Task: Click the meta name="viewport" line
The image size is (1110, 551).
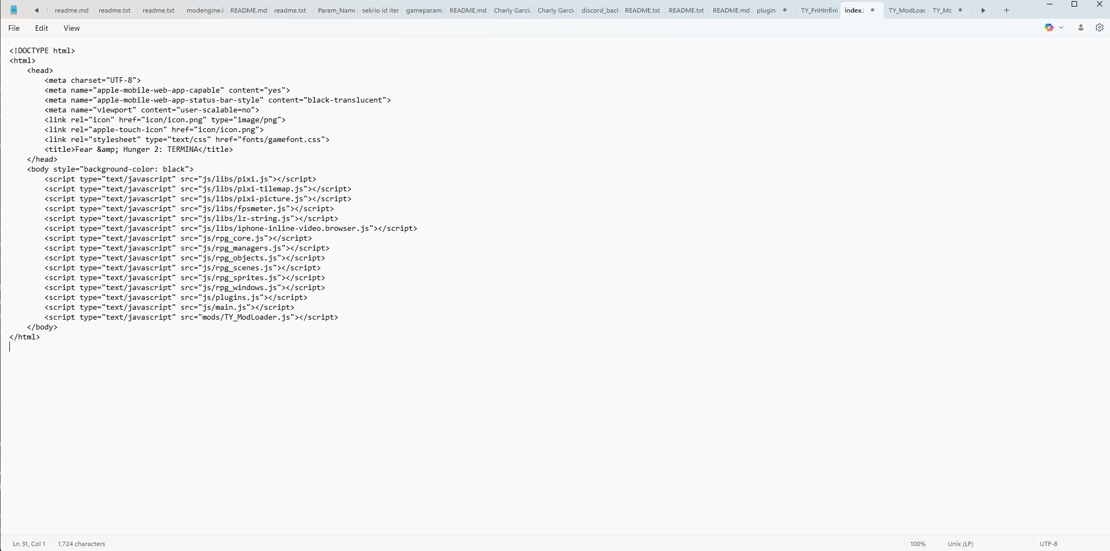Action: point(152,110)
